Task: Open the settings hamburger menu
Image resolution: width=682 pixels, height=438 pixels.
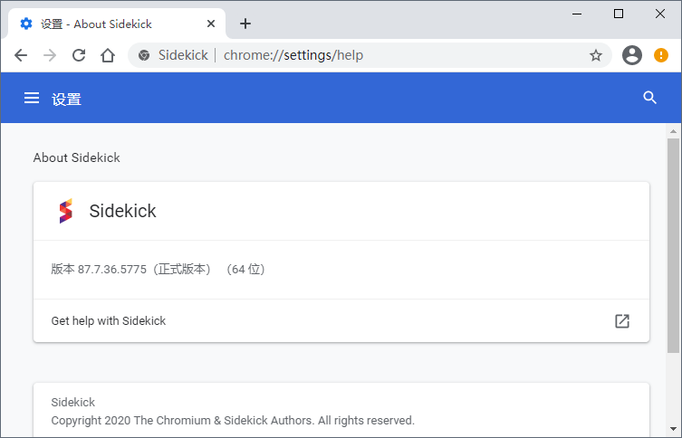Action: [x=32, y=98]
